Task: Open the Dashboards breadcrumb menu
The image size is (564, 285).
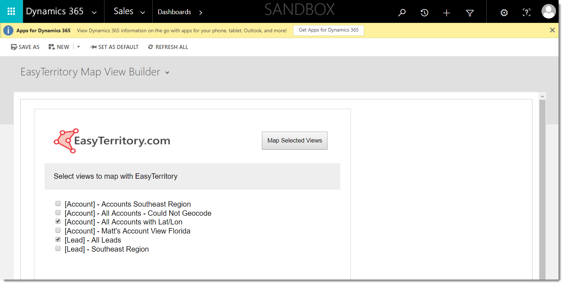Action: [201, 13]
